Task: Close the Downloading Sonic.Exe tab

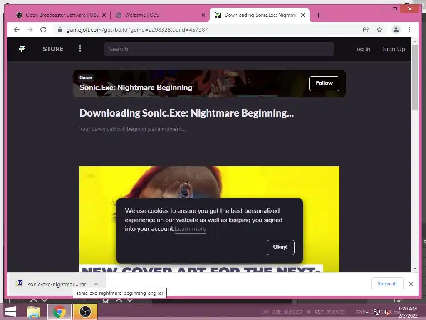Action: click(303, 15)
